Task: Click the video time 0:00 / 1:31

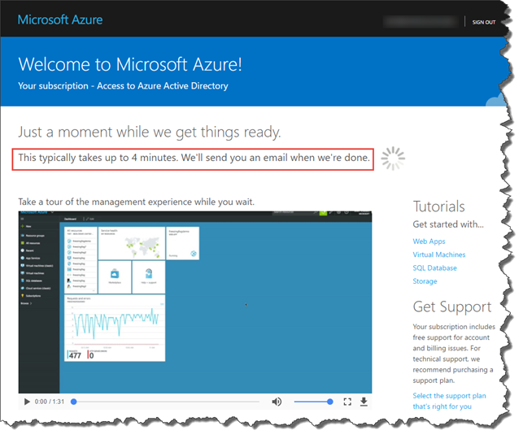Action: (x=50, y=402)
